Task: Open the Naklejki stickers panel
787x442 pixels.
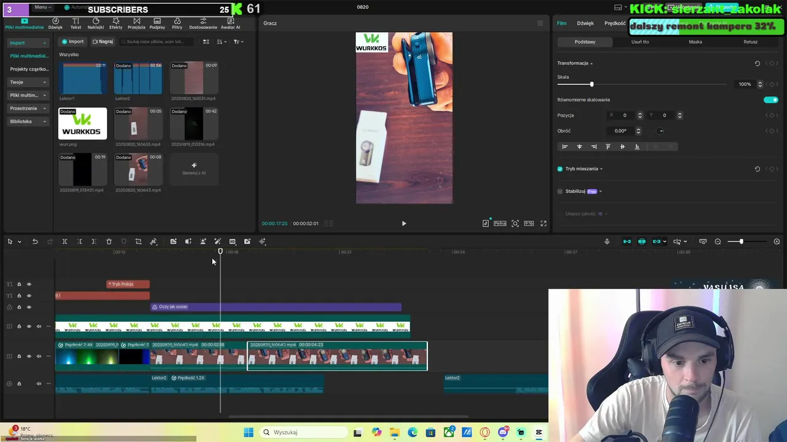Action: [x=95, y=23]
